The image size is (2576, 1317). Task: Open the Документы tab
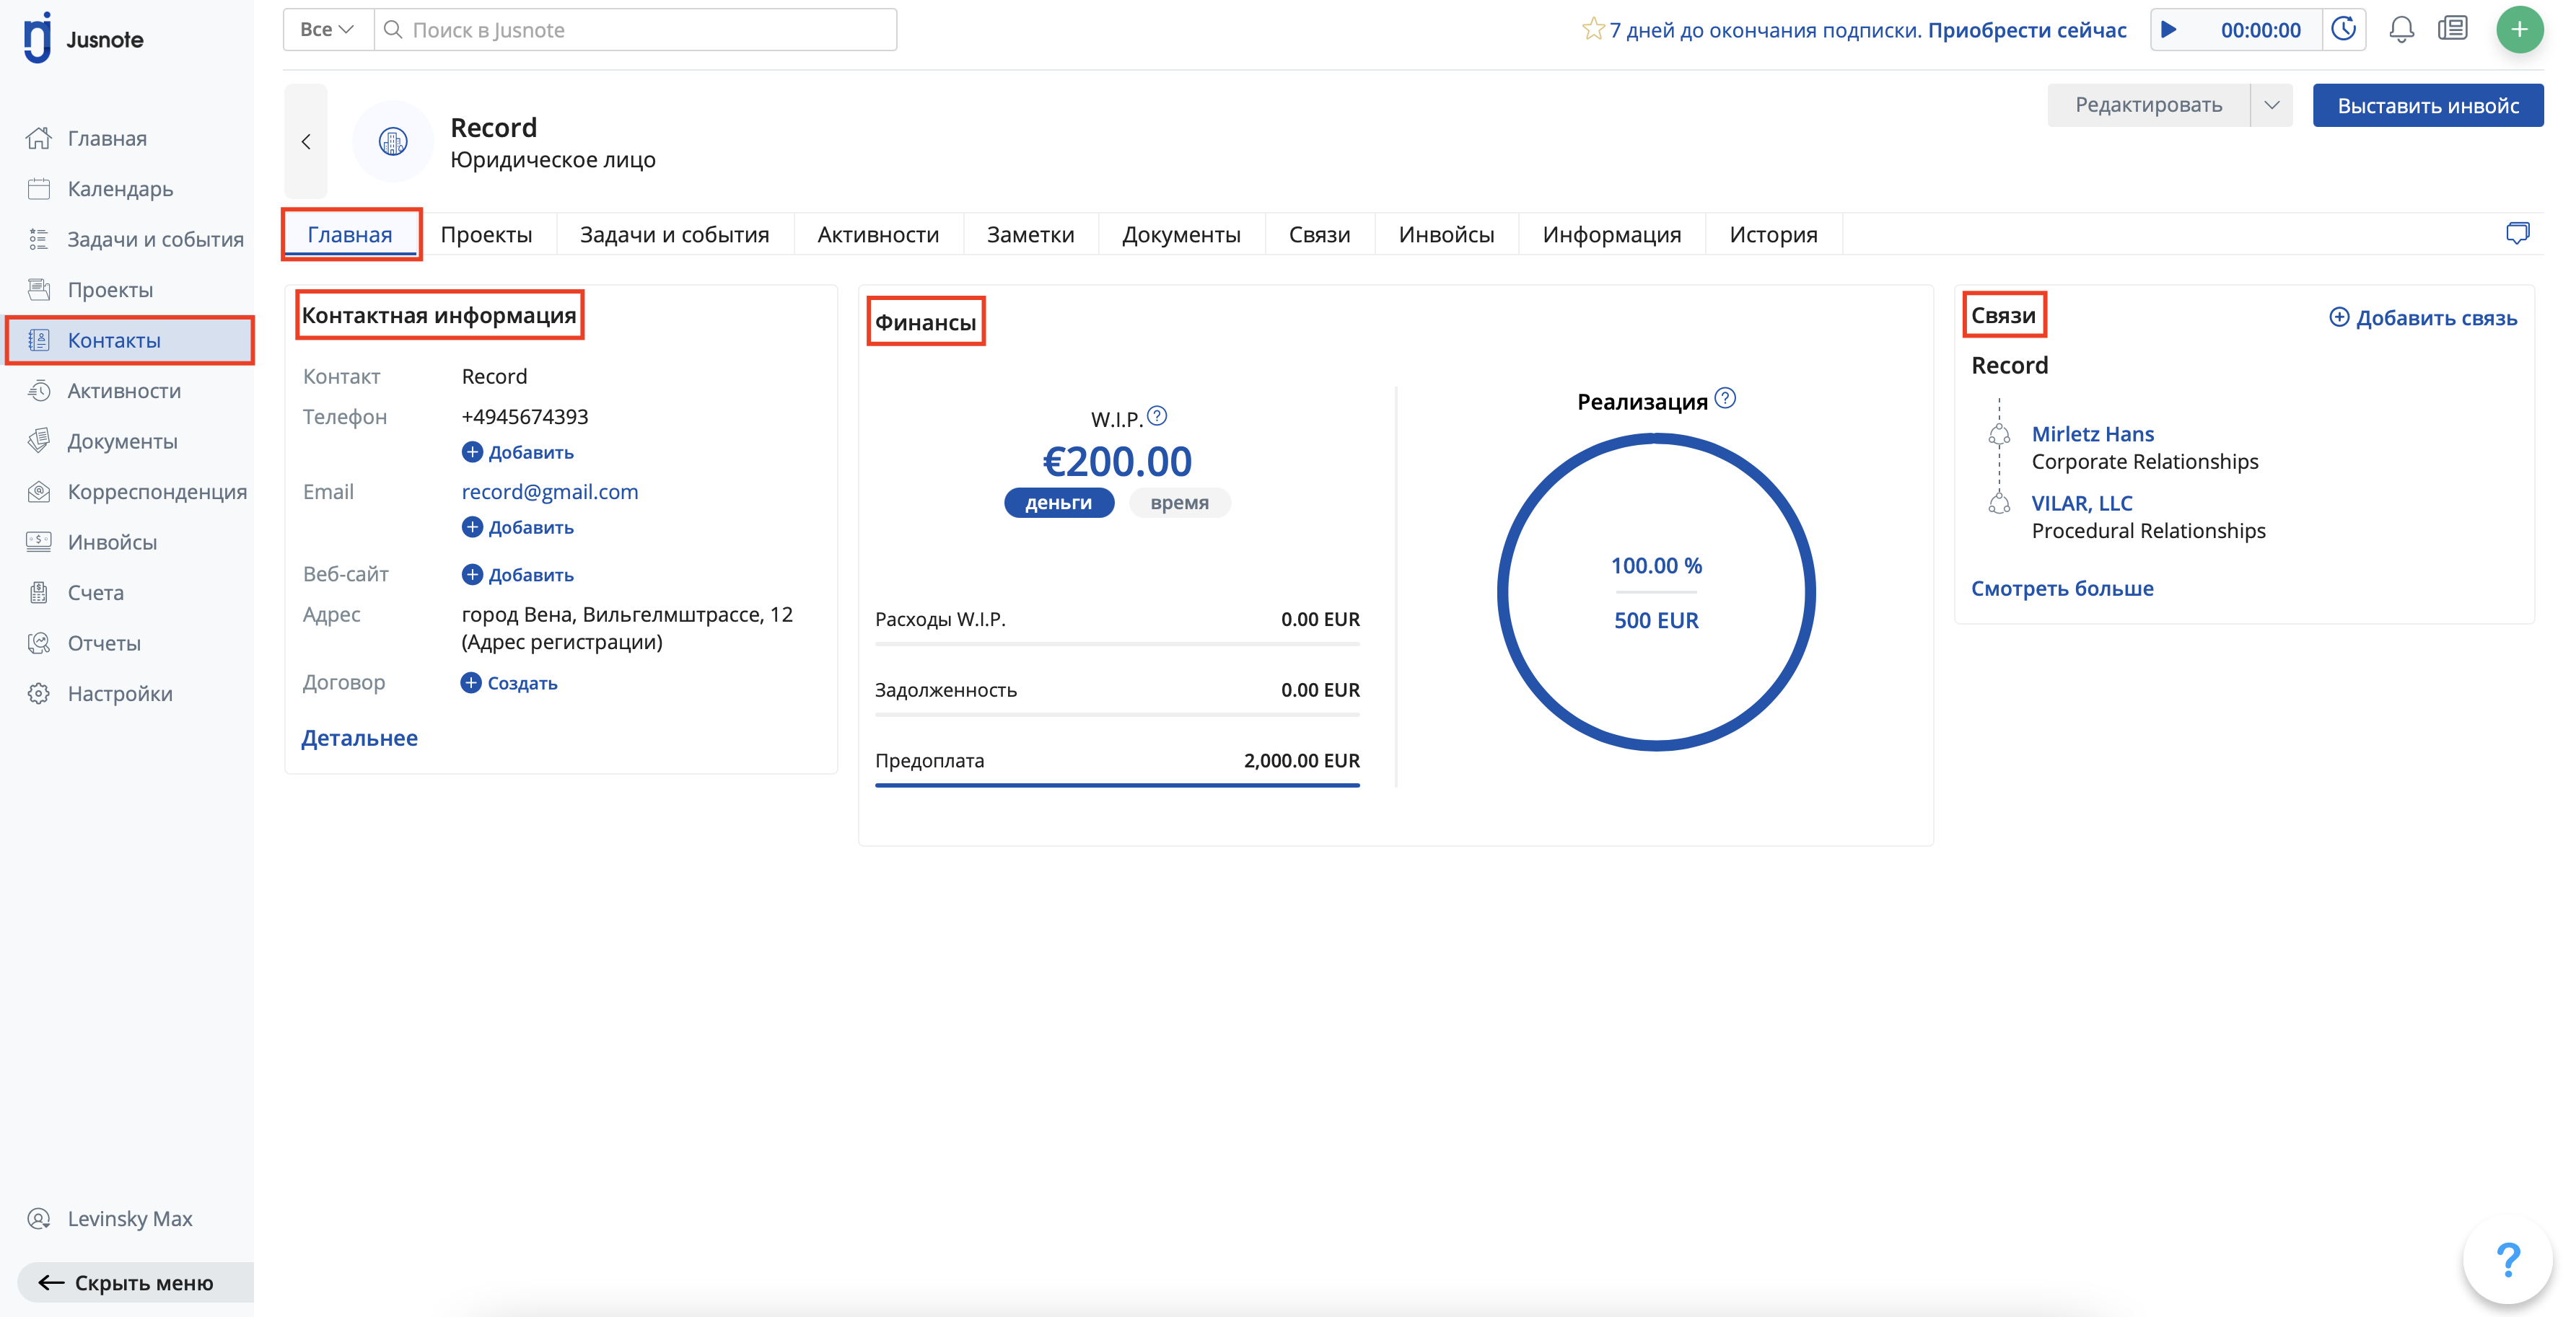pos(1181,235)
